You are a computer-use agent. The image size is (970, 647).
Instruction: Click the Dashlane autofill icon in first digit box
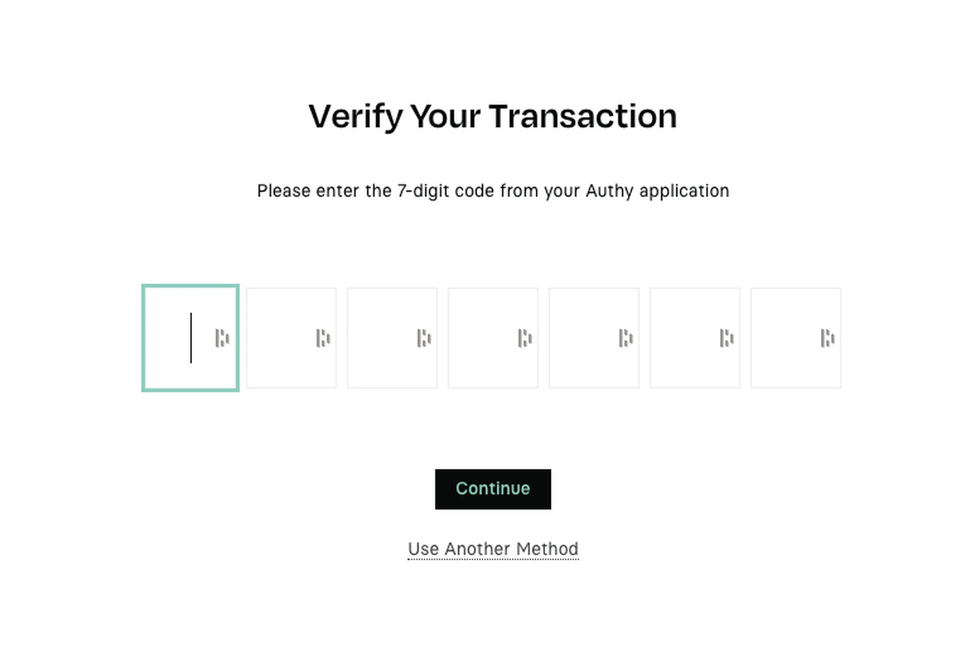coord(222,338)
